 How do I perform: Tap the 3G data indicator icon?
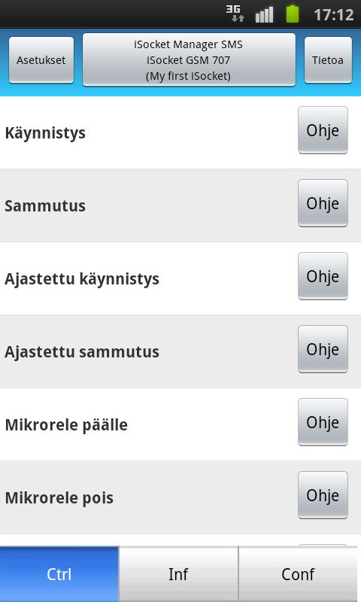(x=235, y=14)
